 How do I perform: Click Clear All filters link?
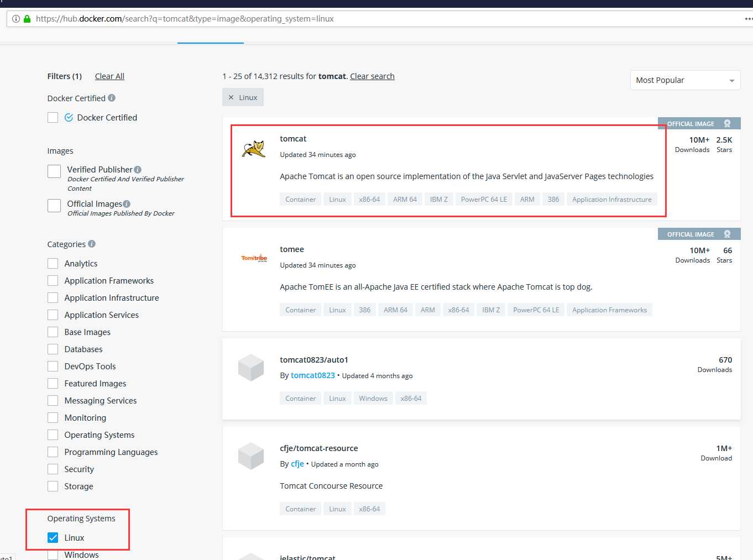[109, 76]
